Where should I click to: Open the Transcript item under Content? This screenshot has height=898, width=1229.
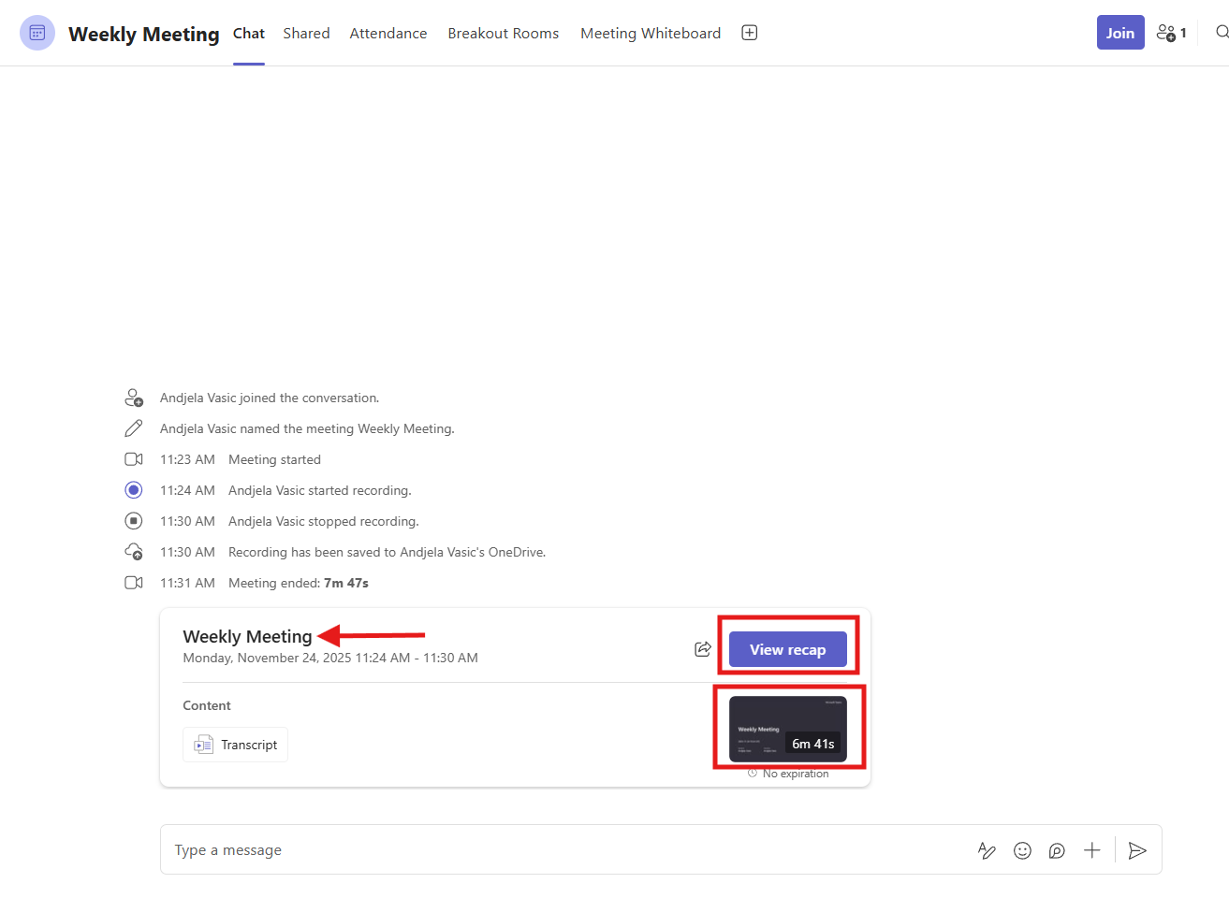(235, 744)
